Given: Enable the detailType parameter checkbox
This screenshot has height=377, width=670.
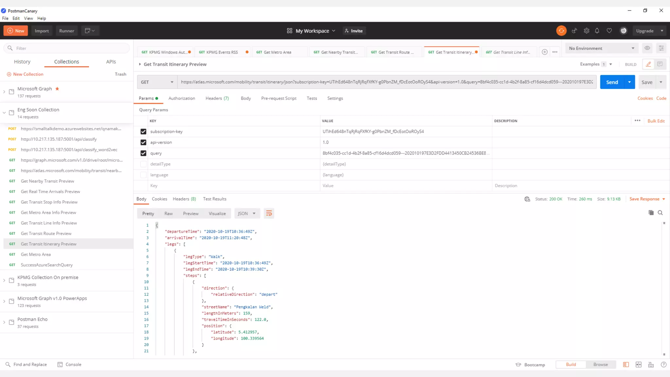Looking at the screenshot, I should click(x=143, y=164).
